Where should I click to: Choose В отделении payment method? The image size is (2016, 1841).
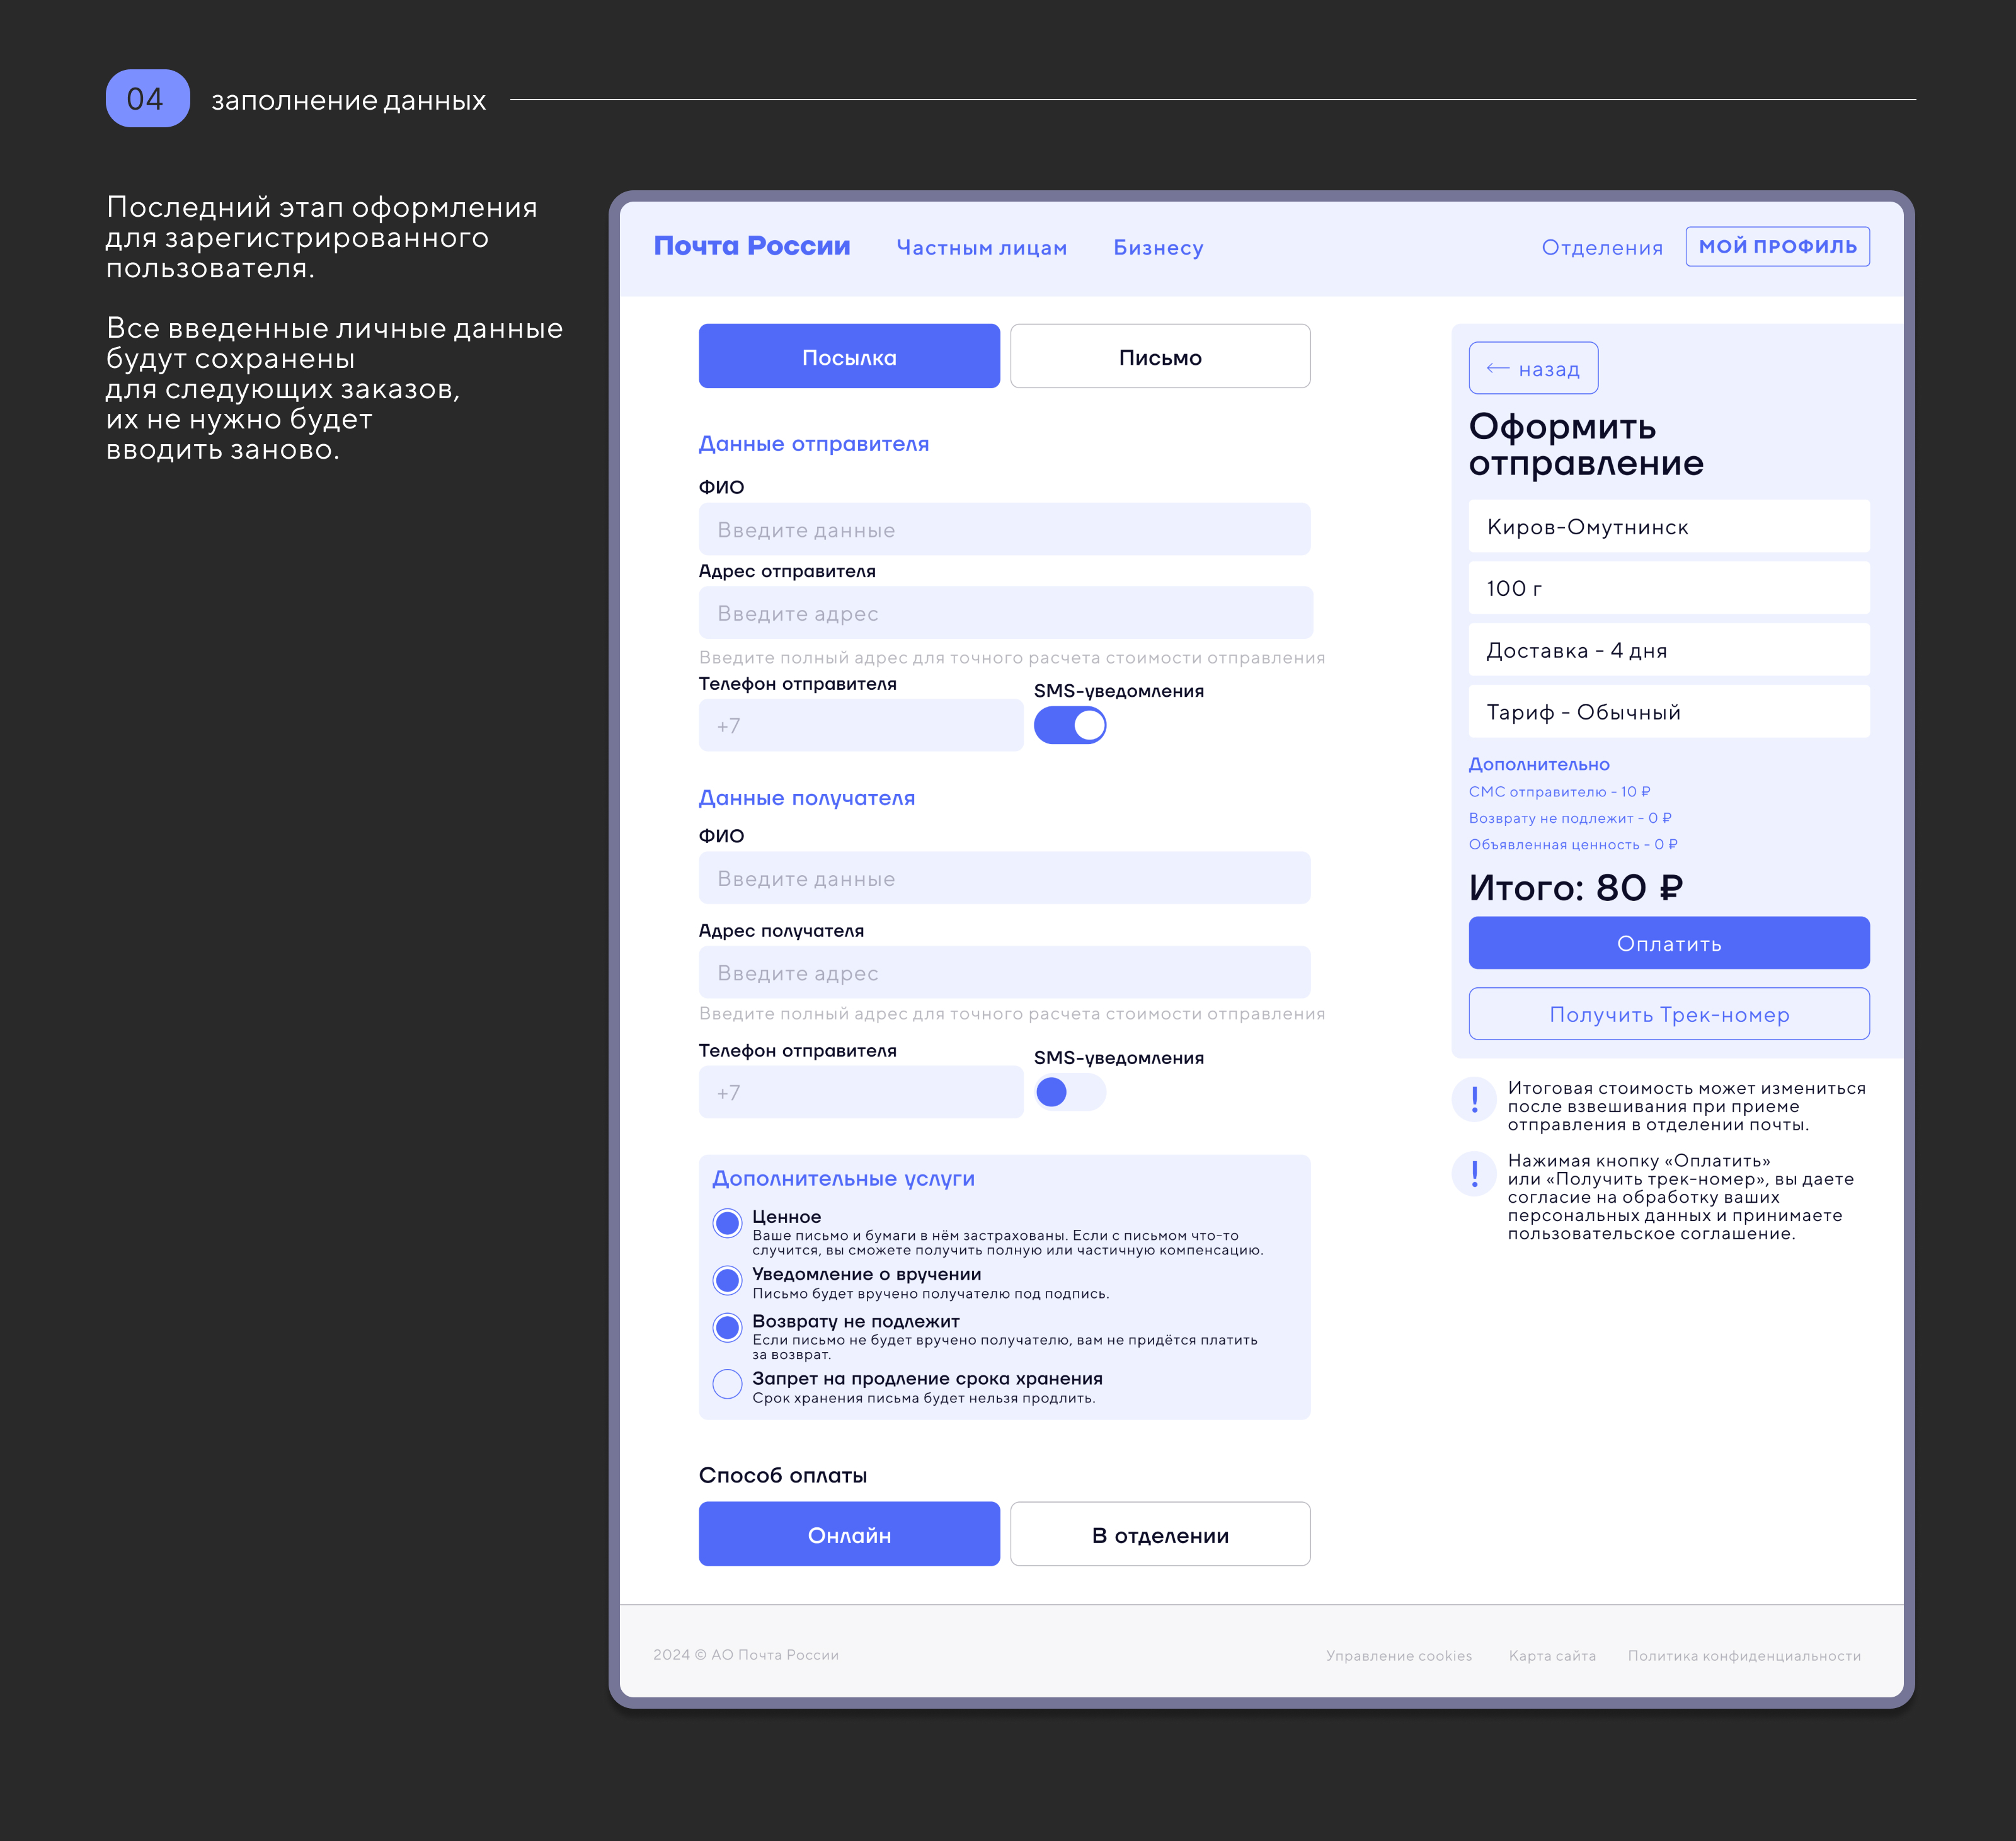1159,1534
